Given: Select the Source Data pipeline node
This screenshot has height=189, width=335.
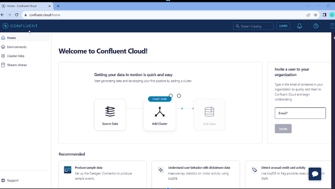Looking at the screenshot, I should (110, 114).
